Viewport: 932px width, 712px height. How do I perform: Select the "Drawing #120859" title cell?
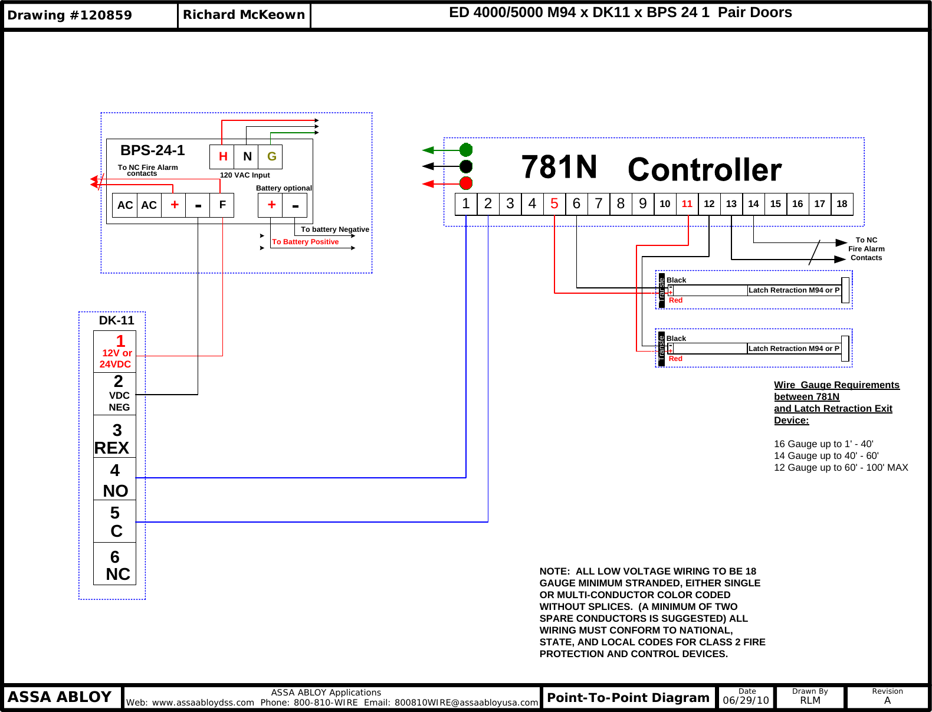[90, 15]
